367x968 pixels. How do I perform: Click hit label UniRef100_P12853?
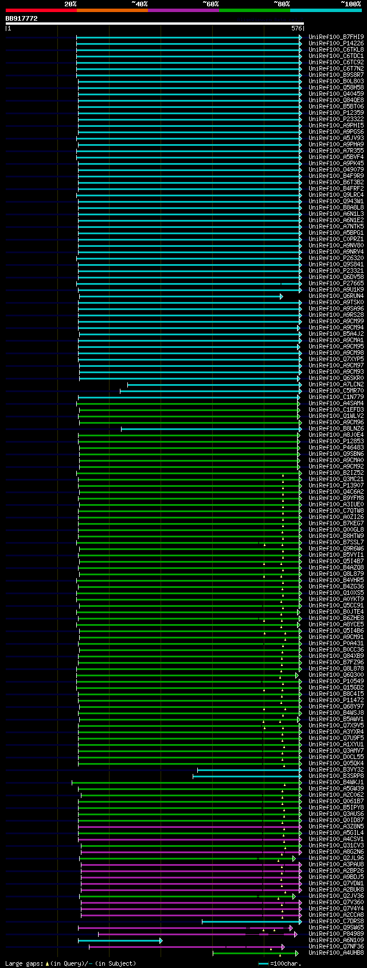(336, 442)
